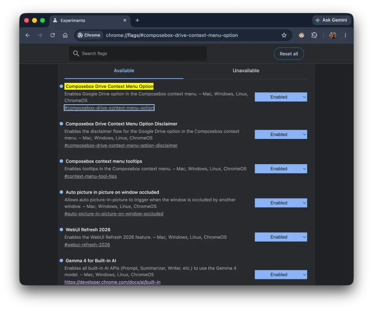This screenshot has height=311, width=373.
Task: Click the Gemma 4 for Built-in AI title
Action: click(x=91, y=261)
